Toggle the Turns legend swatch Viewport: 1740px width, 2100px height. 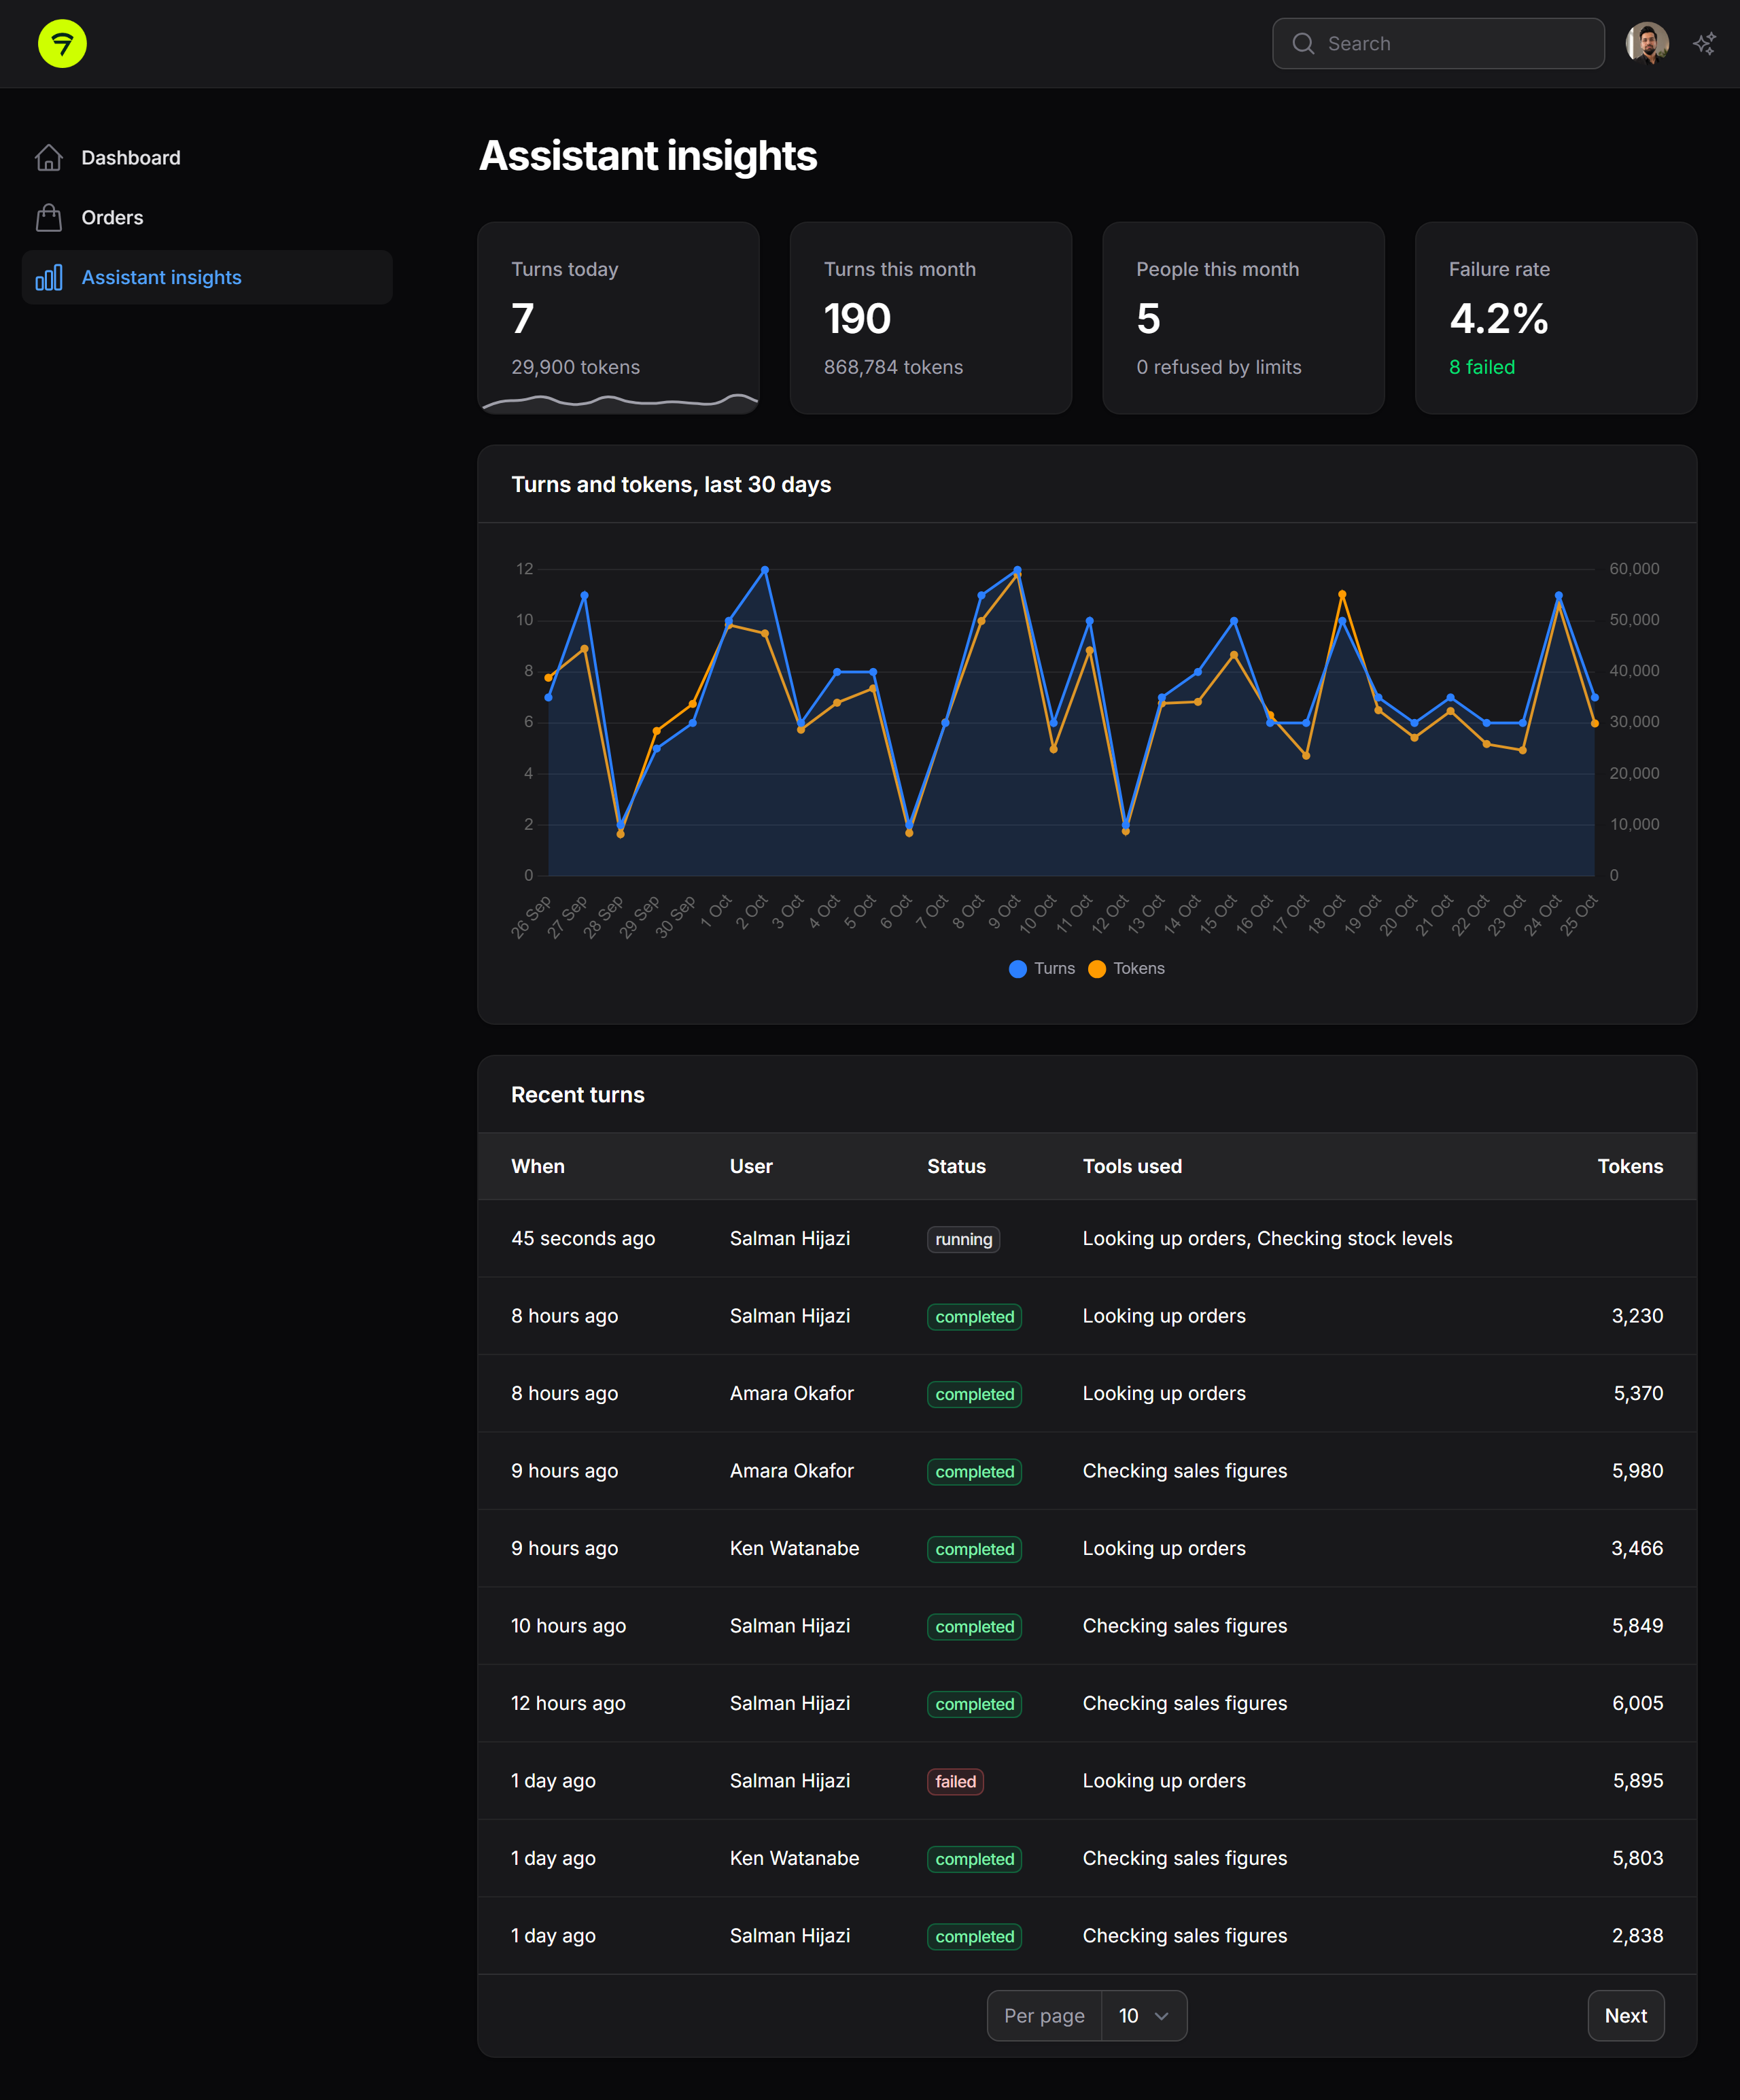(x=1018, y=969)
